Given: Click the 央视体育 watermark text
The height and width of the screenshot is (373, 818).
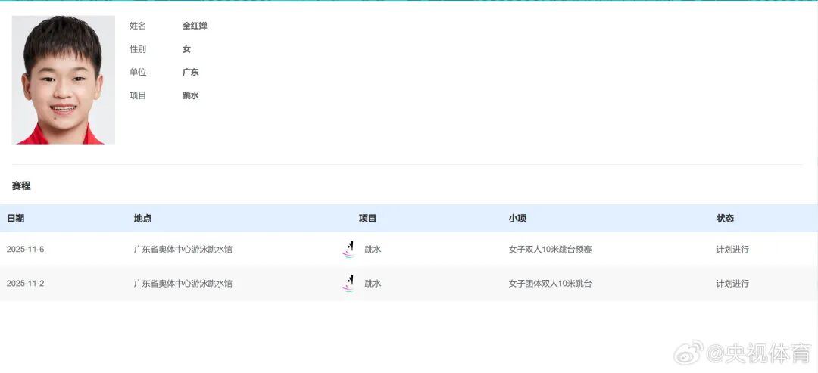Looking at the screenshot, I should point(759,353).
